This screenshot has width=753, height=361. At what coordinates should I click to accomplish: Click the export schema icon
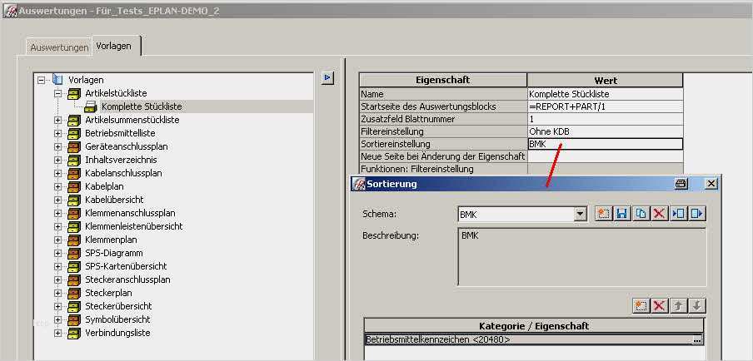pos(697,214)
